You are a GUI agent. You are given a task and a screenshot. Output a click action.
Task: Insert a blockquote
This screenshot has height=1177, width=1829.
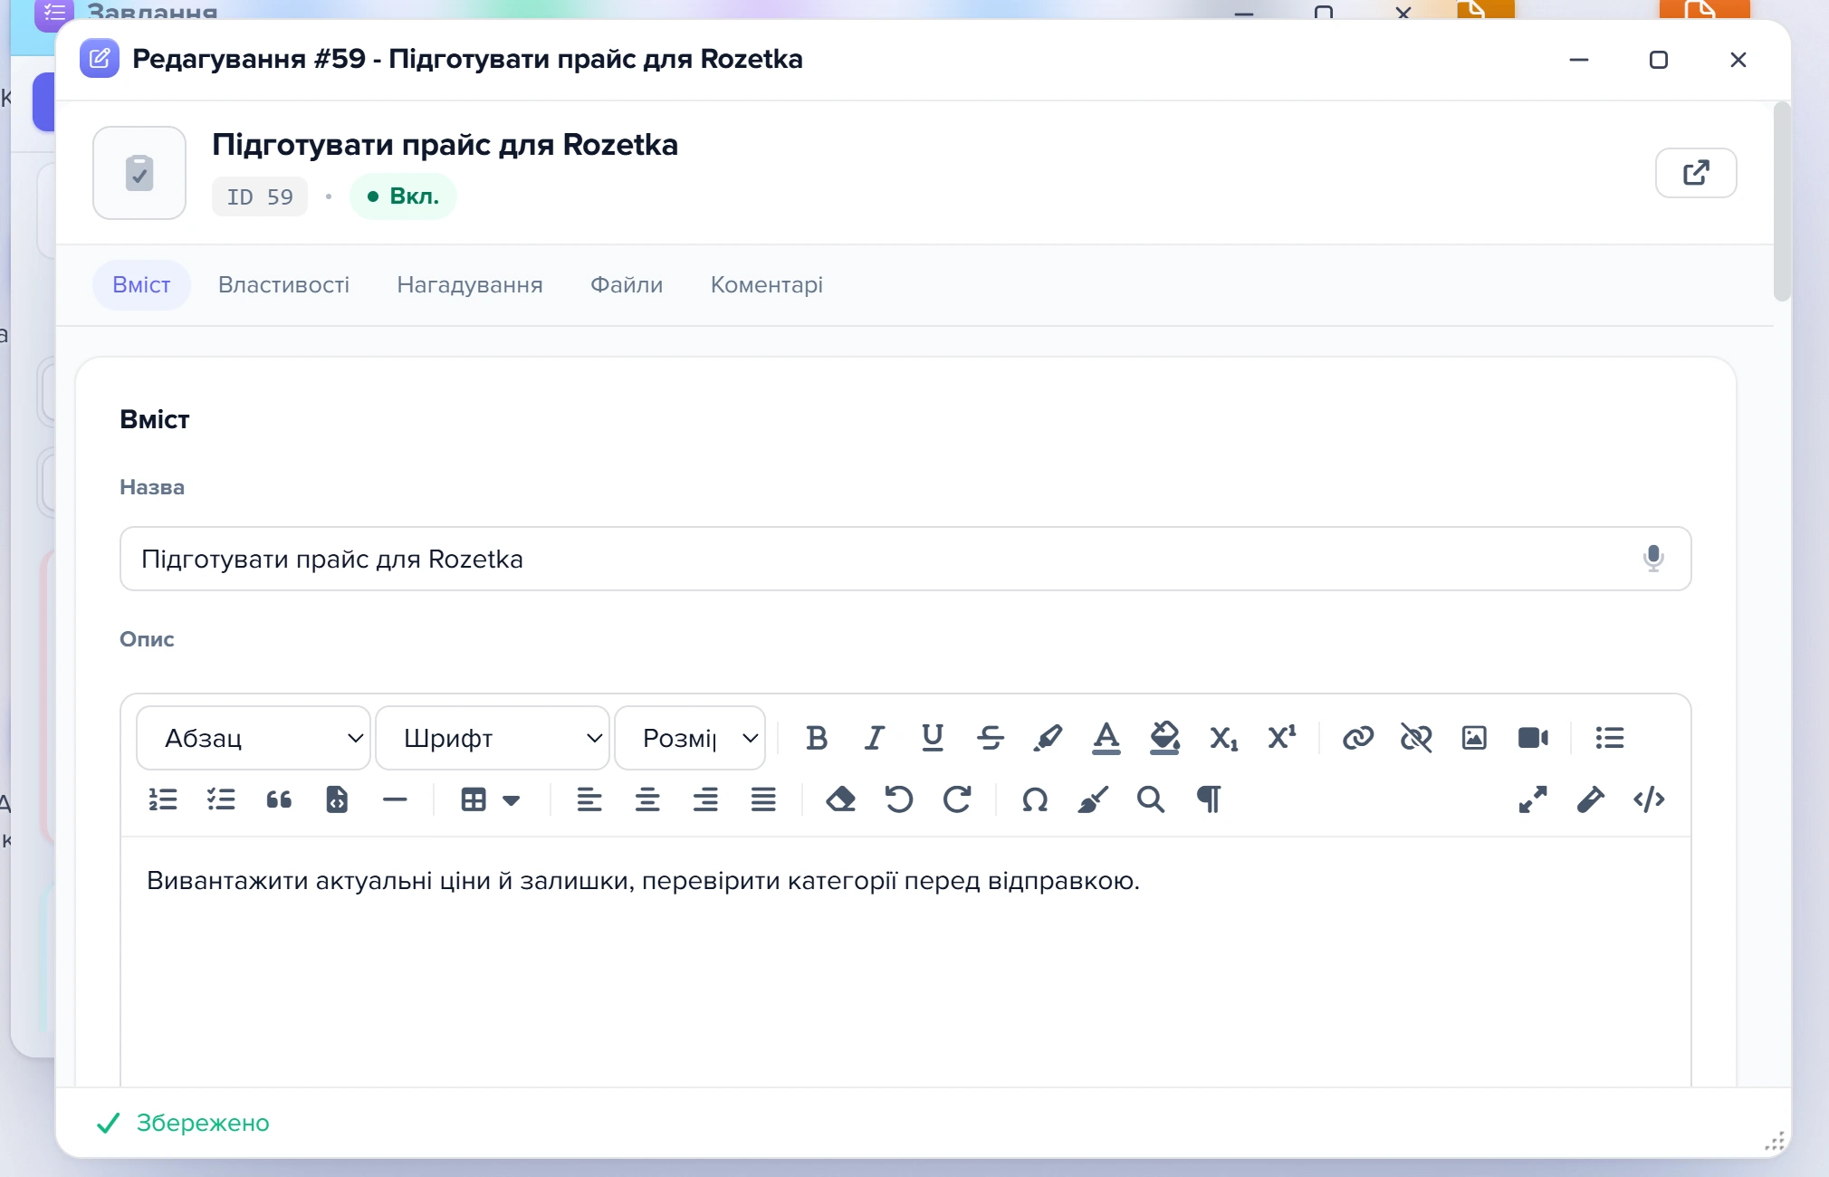[279, 799]
